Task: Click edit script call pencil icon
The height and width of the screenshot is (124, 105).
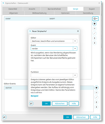Action: pyautogui.click(x=94, y=33)
